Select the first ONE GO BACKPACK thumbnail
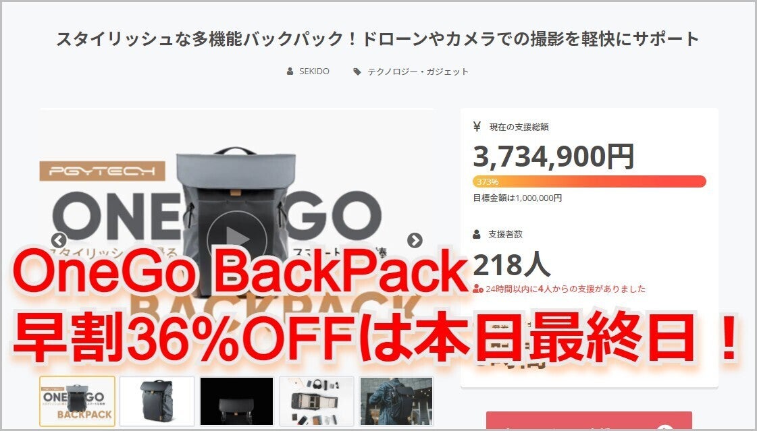The image size is (757, 431). pyautogui.click(x=77, y=401)
